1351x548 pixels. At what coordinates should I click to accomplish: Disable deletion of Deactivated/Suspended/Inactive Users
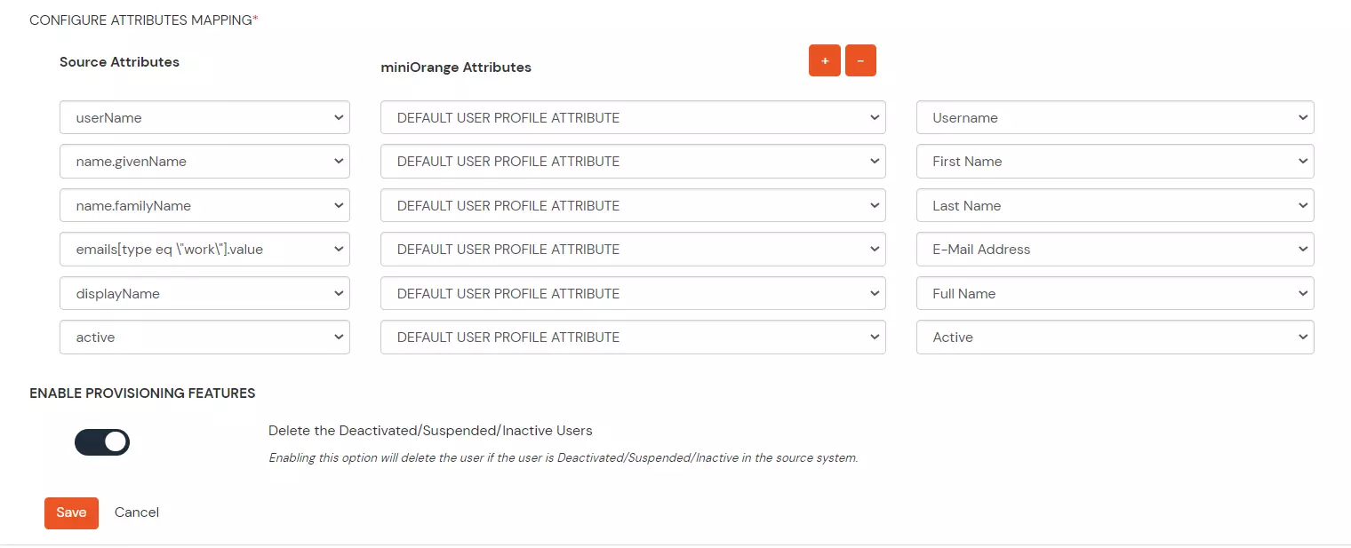tap(102, 441)
